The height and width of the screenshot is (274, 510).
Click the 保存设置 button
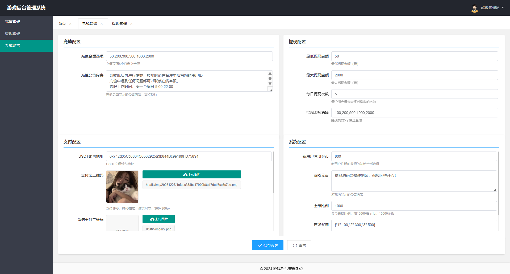[267, 245]
